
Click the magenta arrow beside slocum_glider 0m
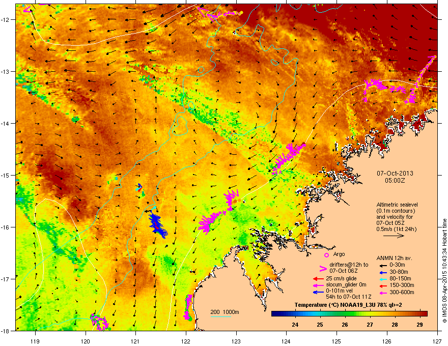point(318,285)
